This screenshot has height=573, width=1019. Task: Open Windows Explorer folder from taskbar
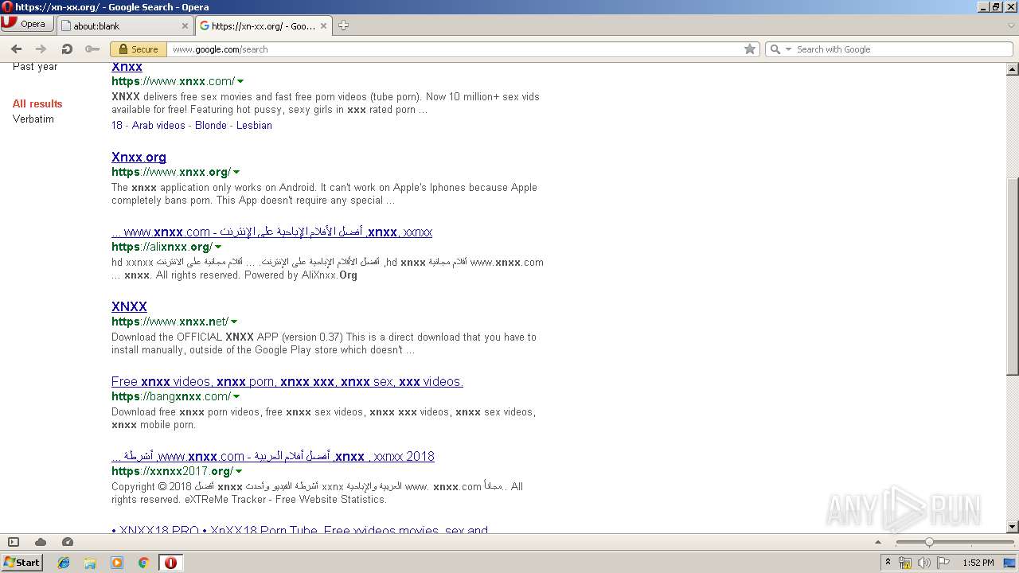[90, 563]
